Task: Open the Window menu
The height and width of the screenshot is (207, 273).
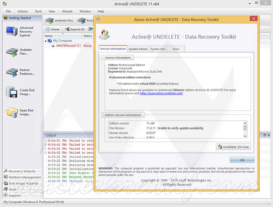Action: tap(85, 11)
